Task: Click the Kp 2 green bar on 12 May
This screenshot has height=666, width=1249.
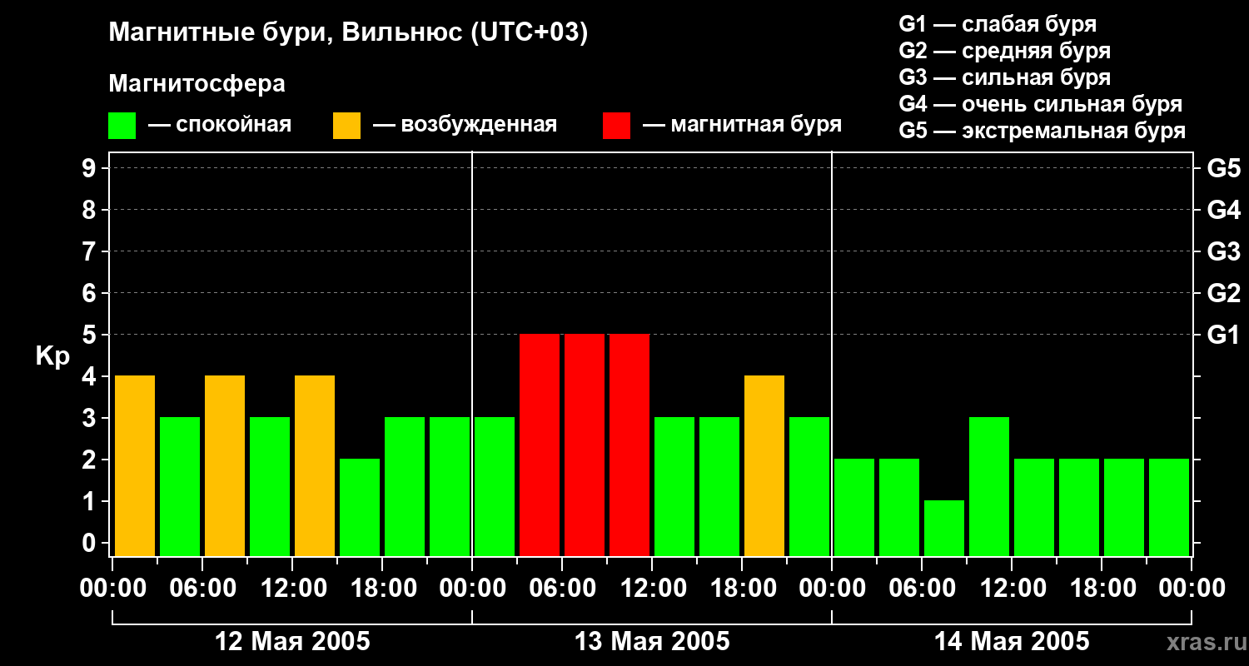Action: pyautogui.click(x=360, y=507)
